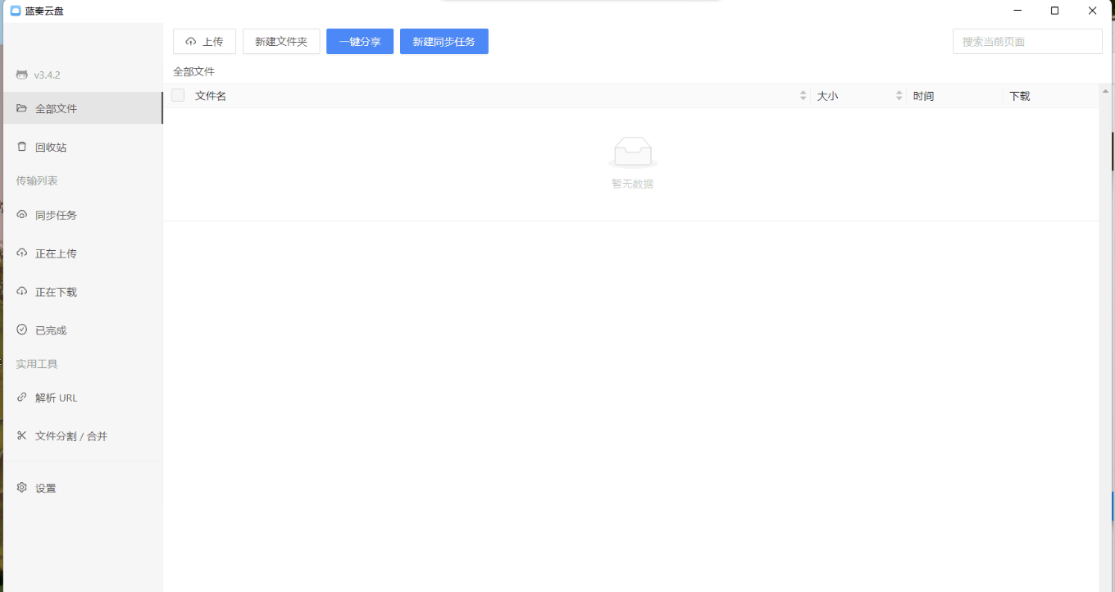Click the 全部文件 breadcrumb above the table
1115x592 pixels.
pos(193,72)
